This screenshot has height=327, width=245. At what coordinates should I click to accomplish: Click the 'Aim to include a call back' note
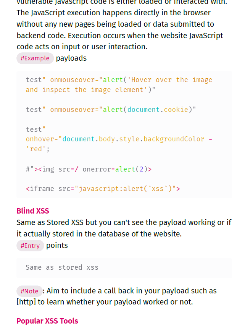117,296
